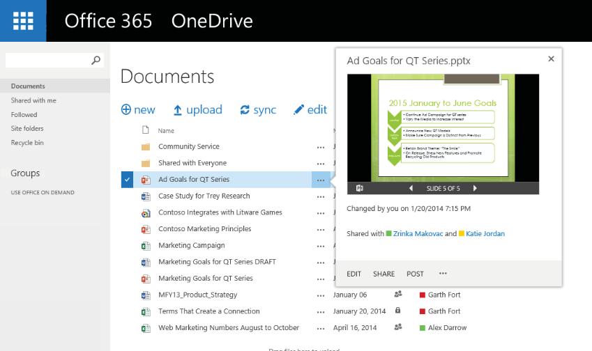Open Shared with Everyone folder
This screenshot has height=351, width=592.
click(192, 163)
